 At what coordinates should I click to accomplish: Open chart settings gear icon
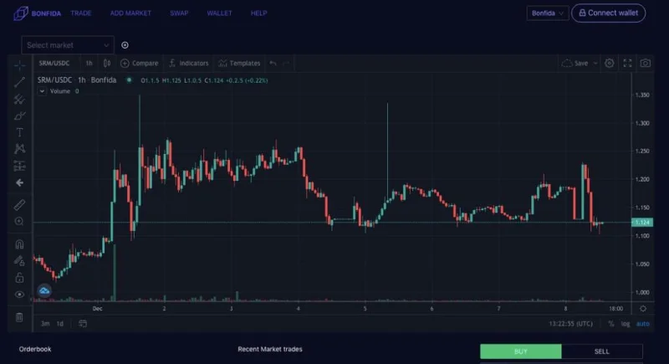pyautogui.click(x=610, y=63)
